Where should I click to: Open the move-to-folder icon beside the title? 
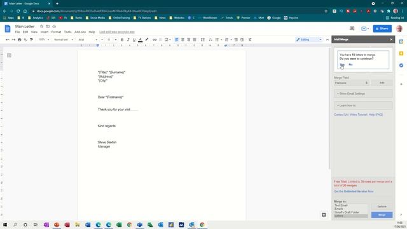click(48, 26)
